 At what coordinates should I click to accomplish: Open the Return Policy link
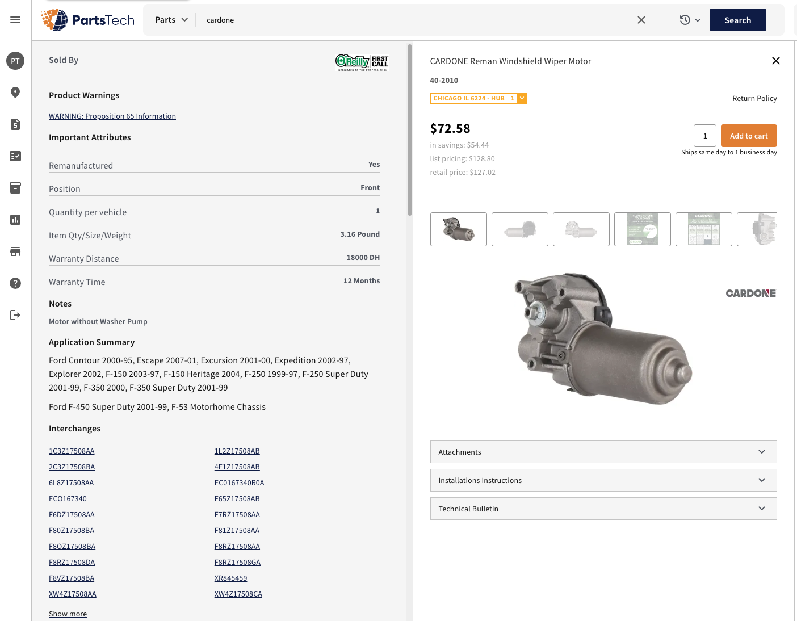(x=754, y=98)
